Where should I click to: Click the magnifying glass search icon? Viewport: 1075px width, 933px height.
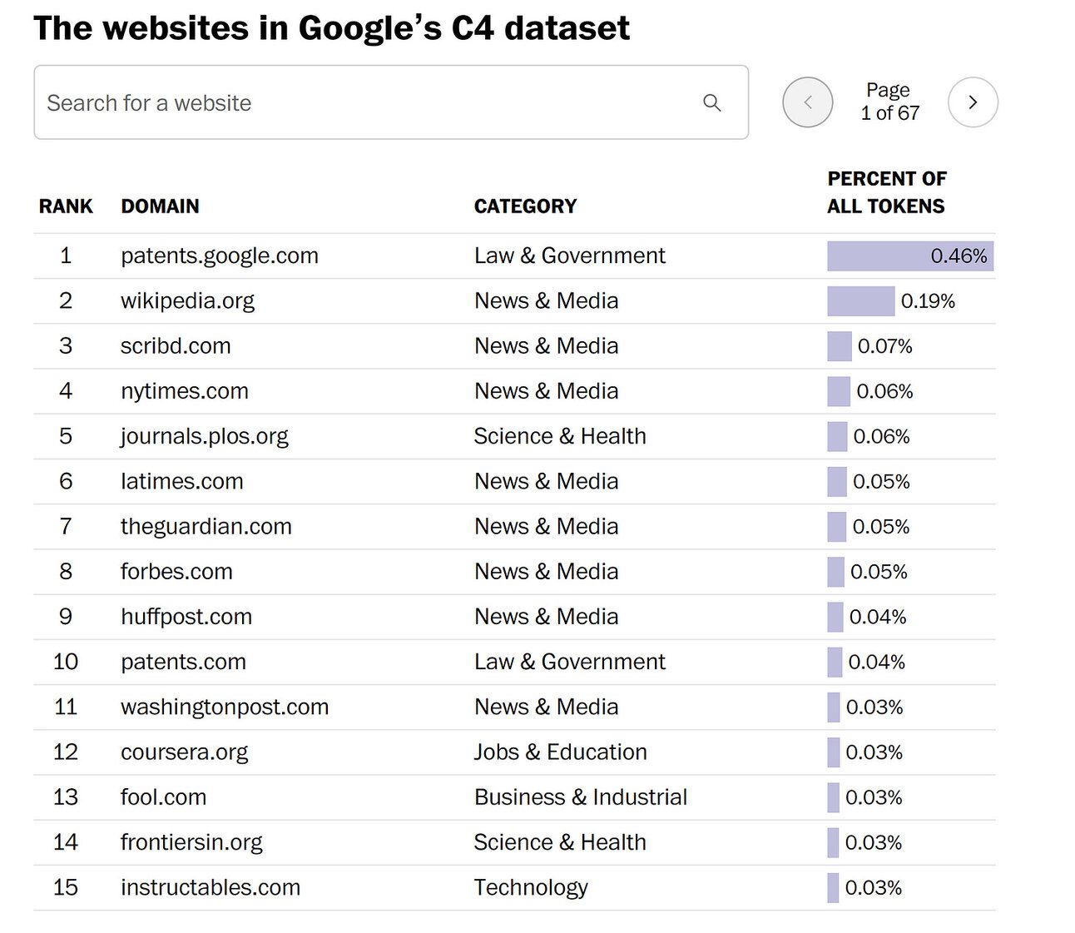711,102
